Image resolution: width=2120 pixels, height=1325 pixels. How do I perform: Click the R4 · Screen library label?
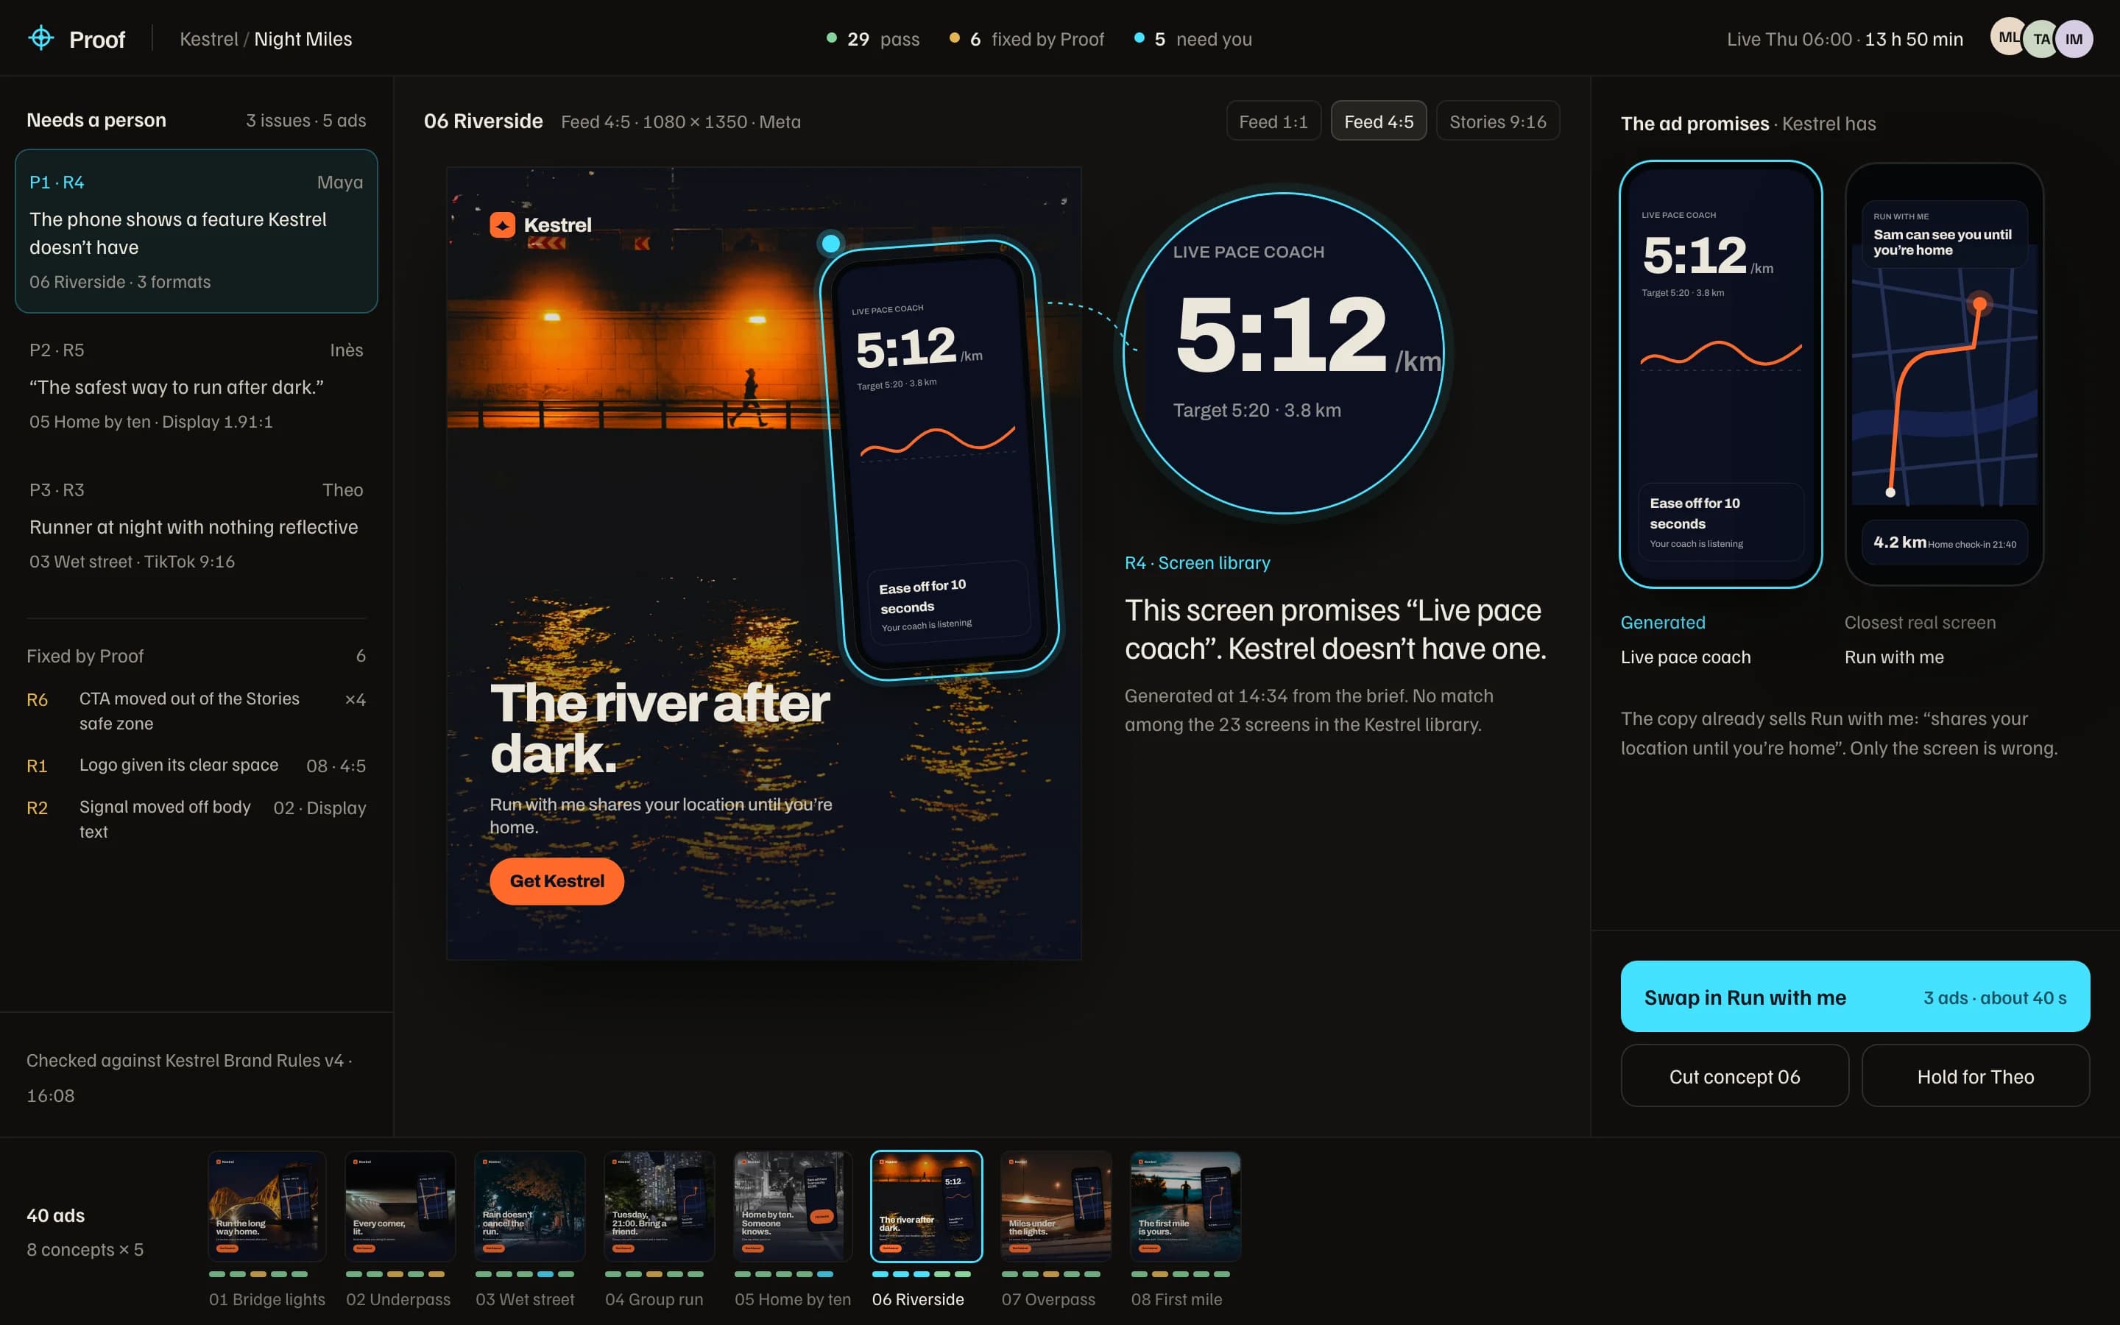coord(1197,562)
